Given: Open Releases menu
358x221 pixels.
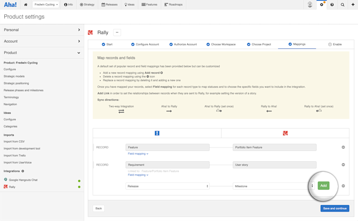Looking at the screenshot, I should click(109, 5).
